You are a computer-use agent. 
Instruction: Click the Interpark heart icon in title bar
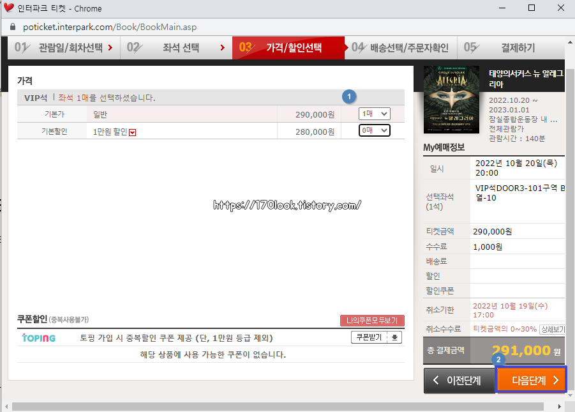click(x=8, y=9)
